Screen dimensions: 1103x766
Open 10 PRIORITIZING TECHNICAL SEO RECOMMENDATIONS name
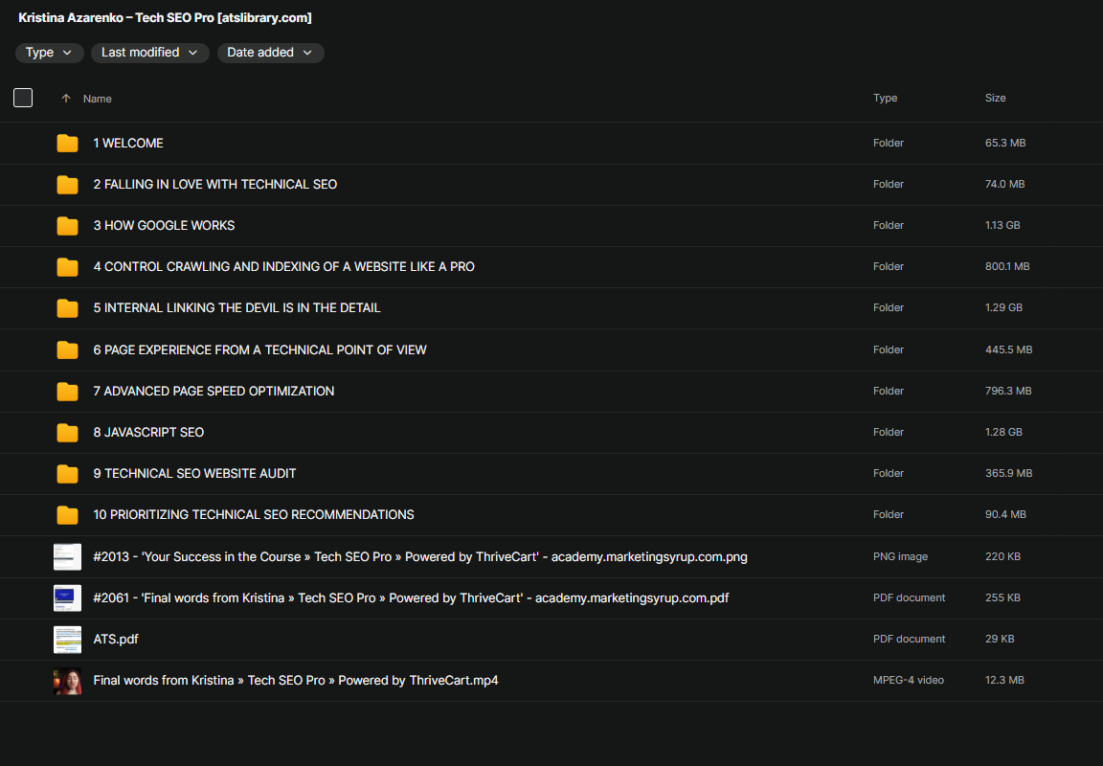[x=254, y=514]
